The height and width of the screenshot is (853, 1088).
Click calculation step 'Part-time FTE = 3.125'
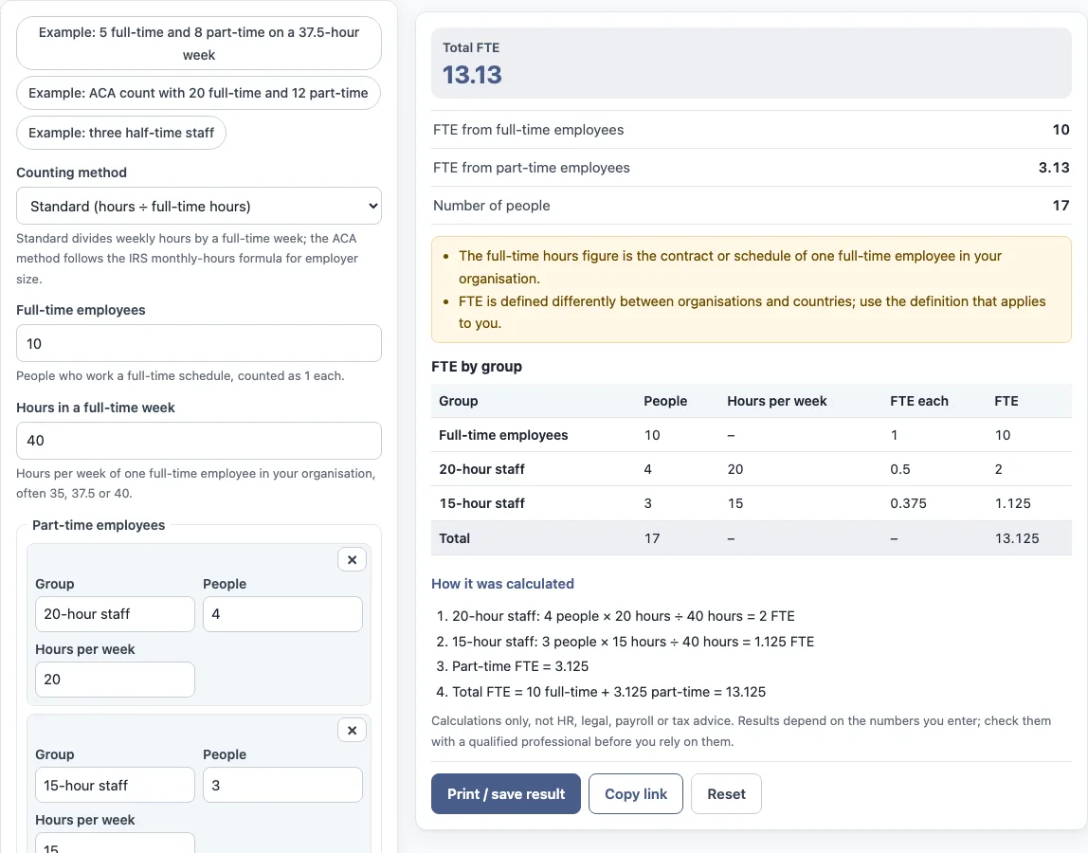[x=519, y=666]
